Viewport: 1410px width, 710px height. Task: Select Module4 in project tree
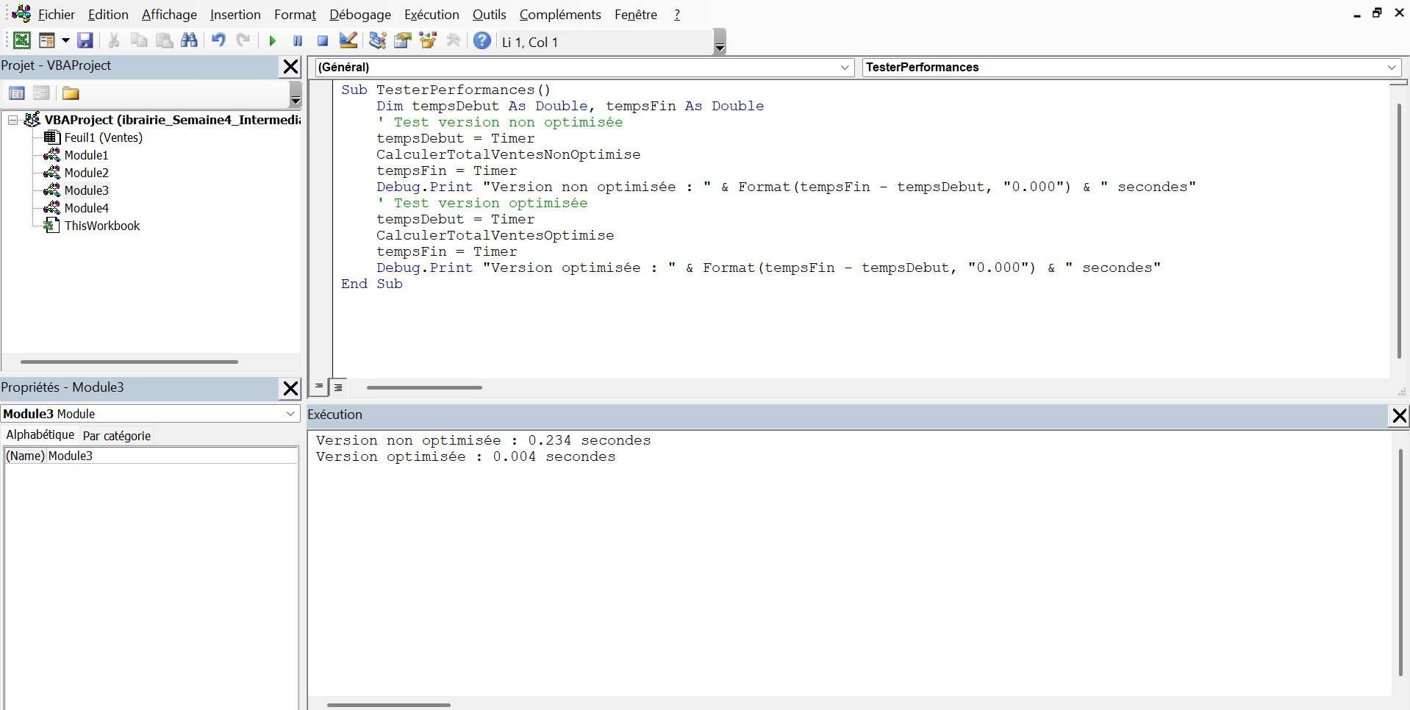(x=86, y=208)
